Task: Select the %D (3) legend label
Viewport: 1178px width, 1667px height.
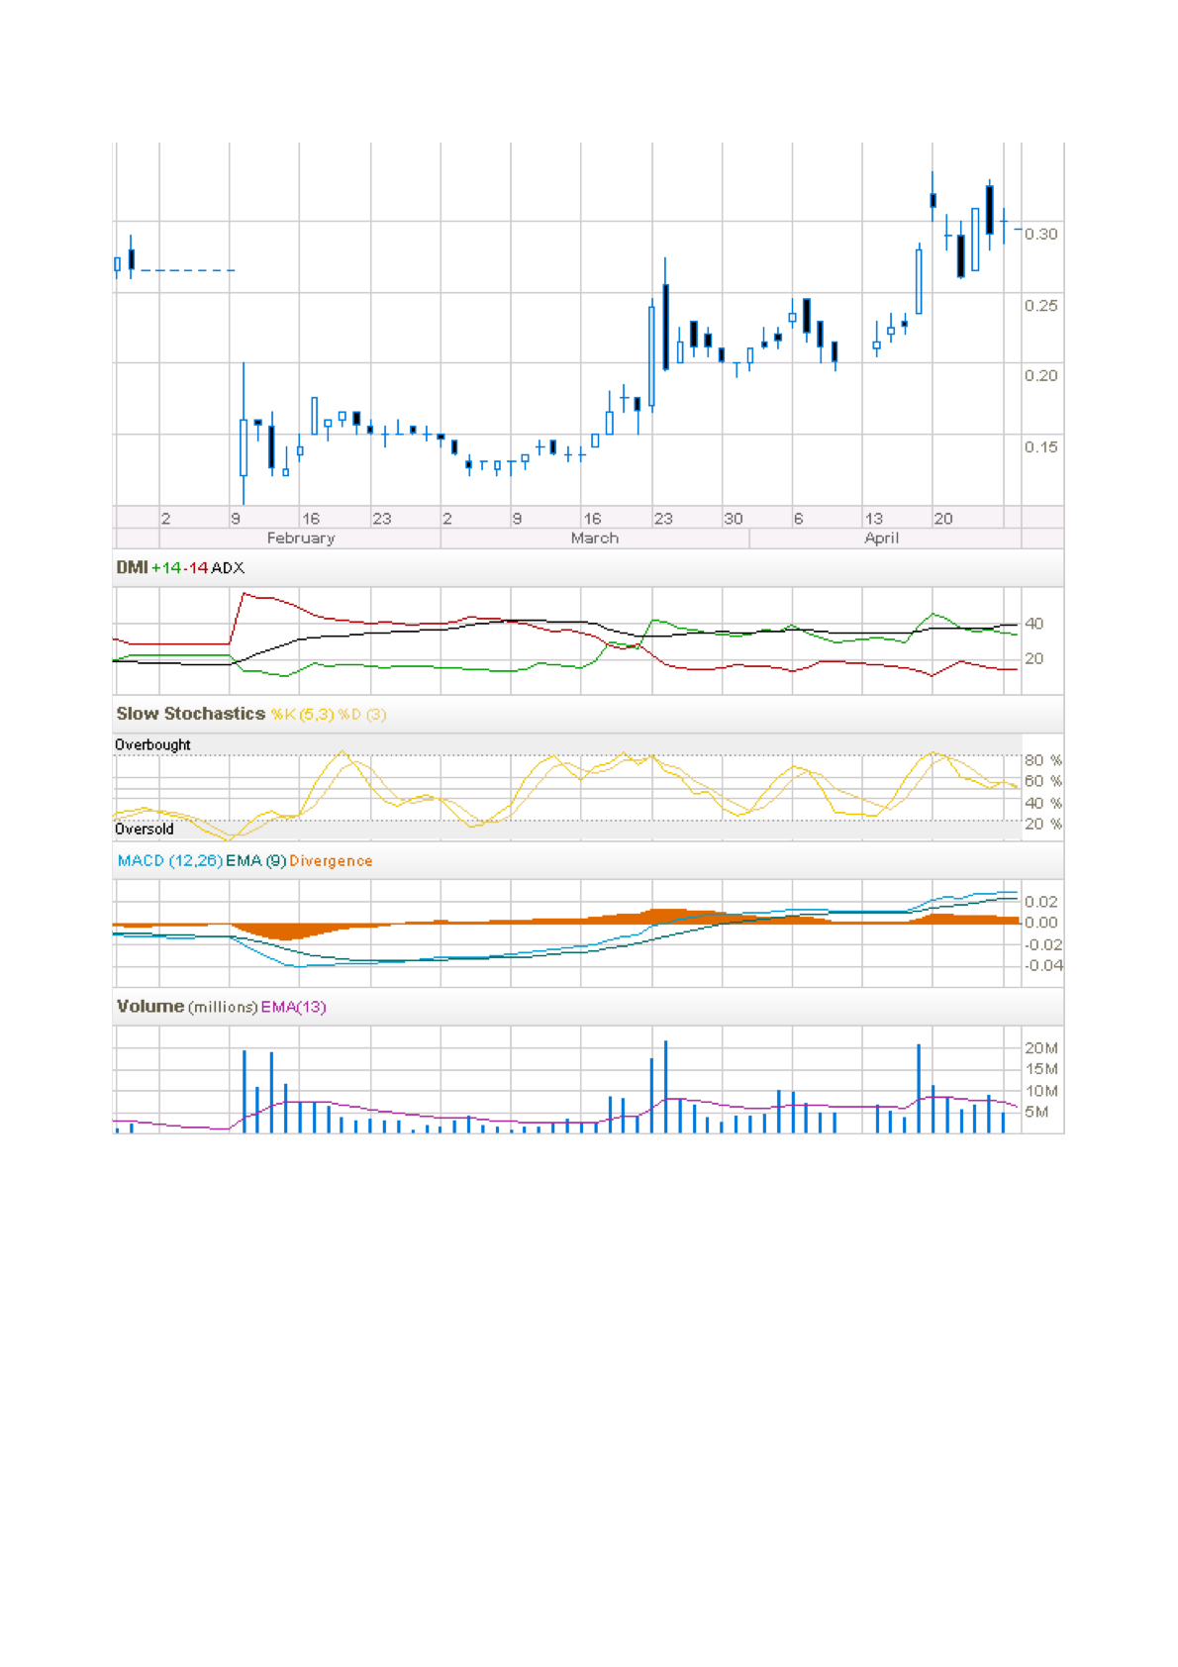Action: point(362,715)
